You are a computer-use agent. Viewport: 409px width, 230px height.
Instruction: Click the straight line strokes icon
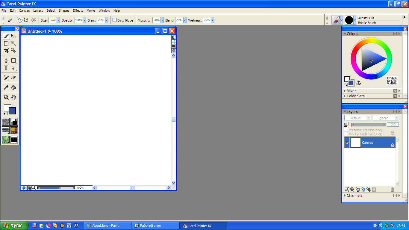[x=26, y=20]
